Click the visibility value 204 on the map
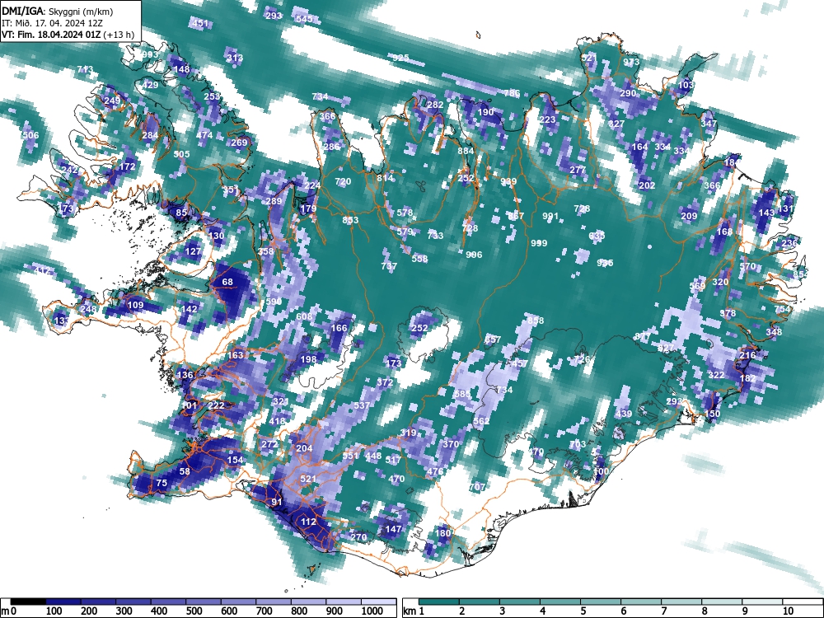Viewport: 824px width, 618px height. [x=304, y=448]
